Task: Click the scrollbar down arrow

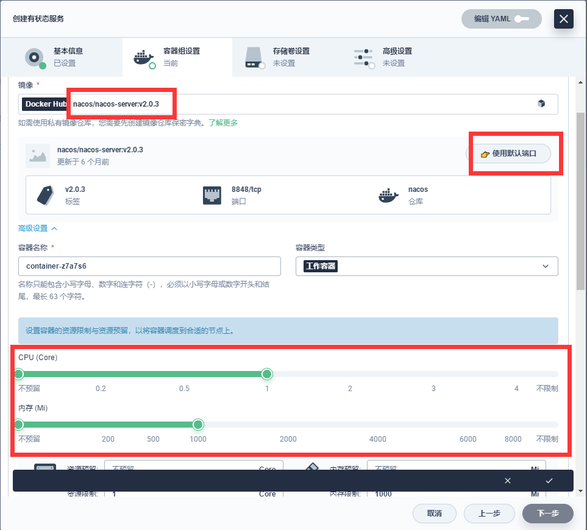Action: [580, 491]
